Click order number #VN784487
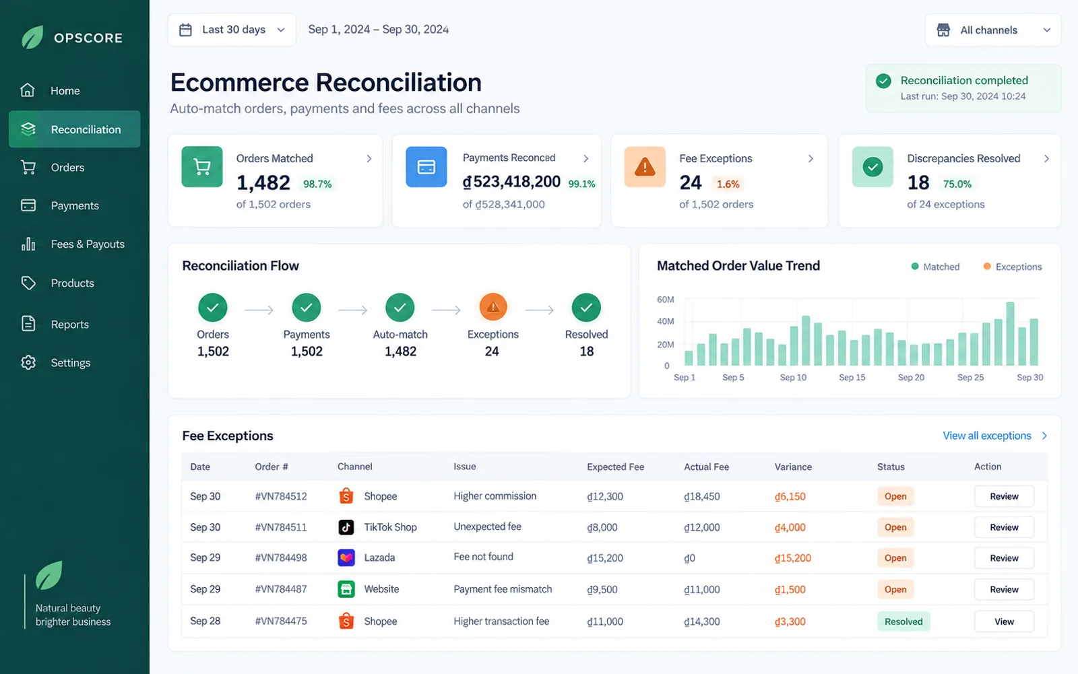The height and width of the screenshot is (674, 1078). click(281, 589)
